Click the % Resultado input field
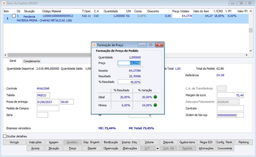The height and width of the screenshot is (157, 256). pos(129,82)
